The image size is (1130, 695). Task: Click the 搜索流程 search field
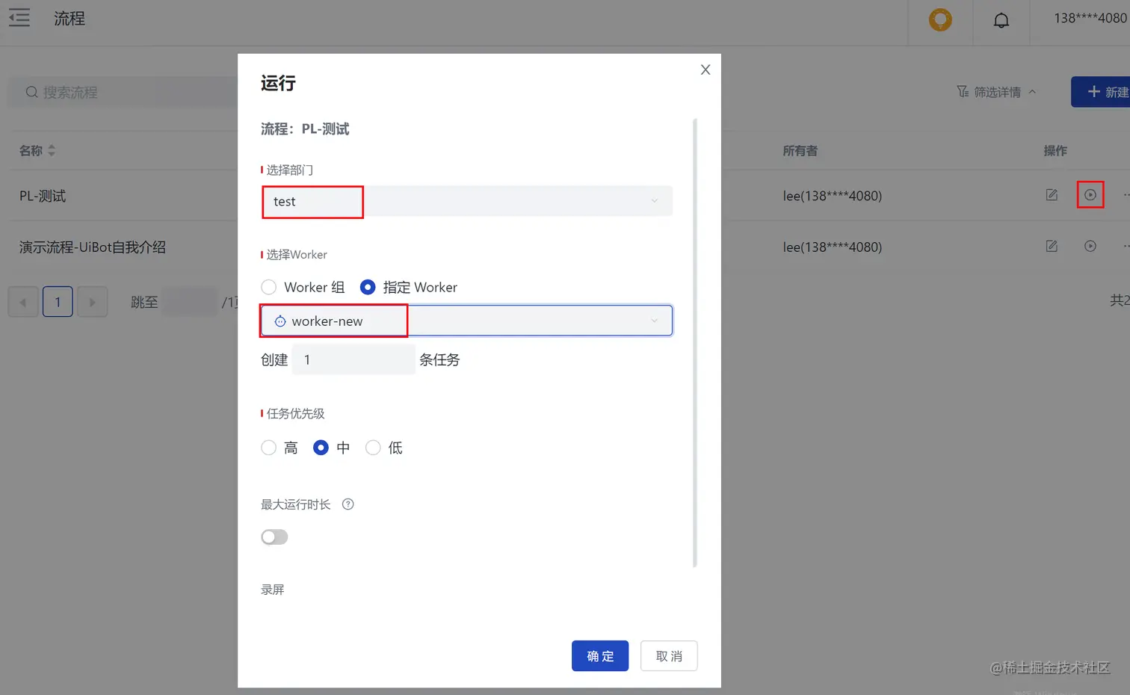coord(123,92)
